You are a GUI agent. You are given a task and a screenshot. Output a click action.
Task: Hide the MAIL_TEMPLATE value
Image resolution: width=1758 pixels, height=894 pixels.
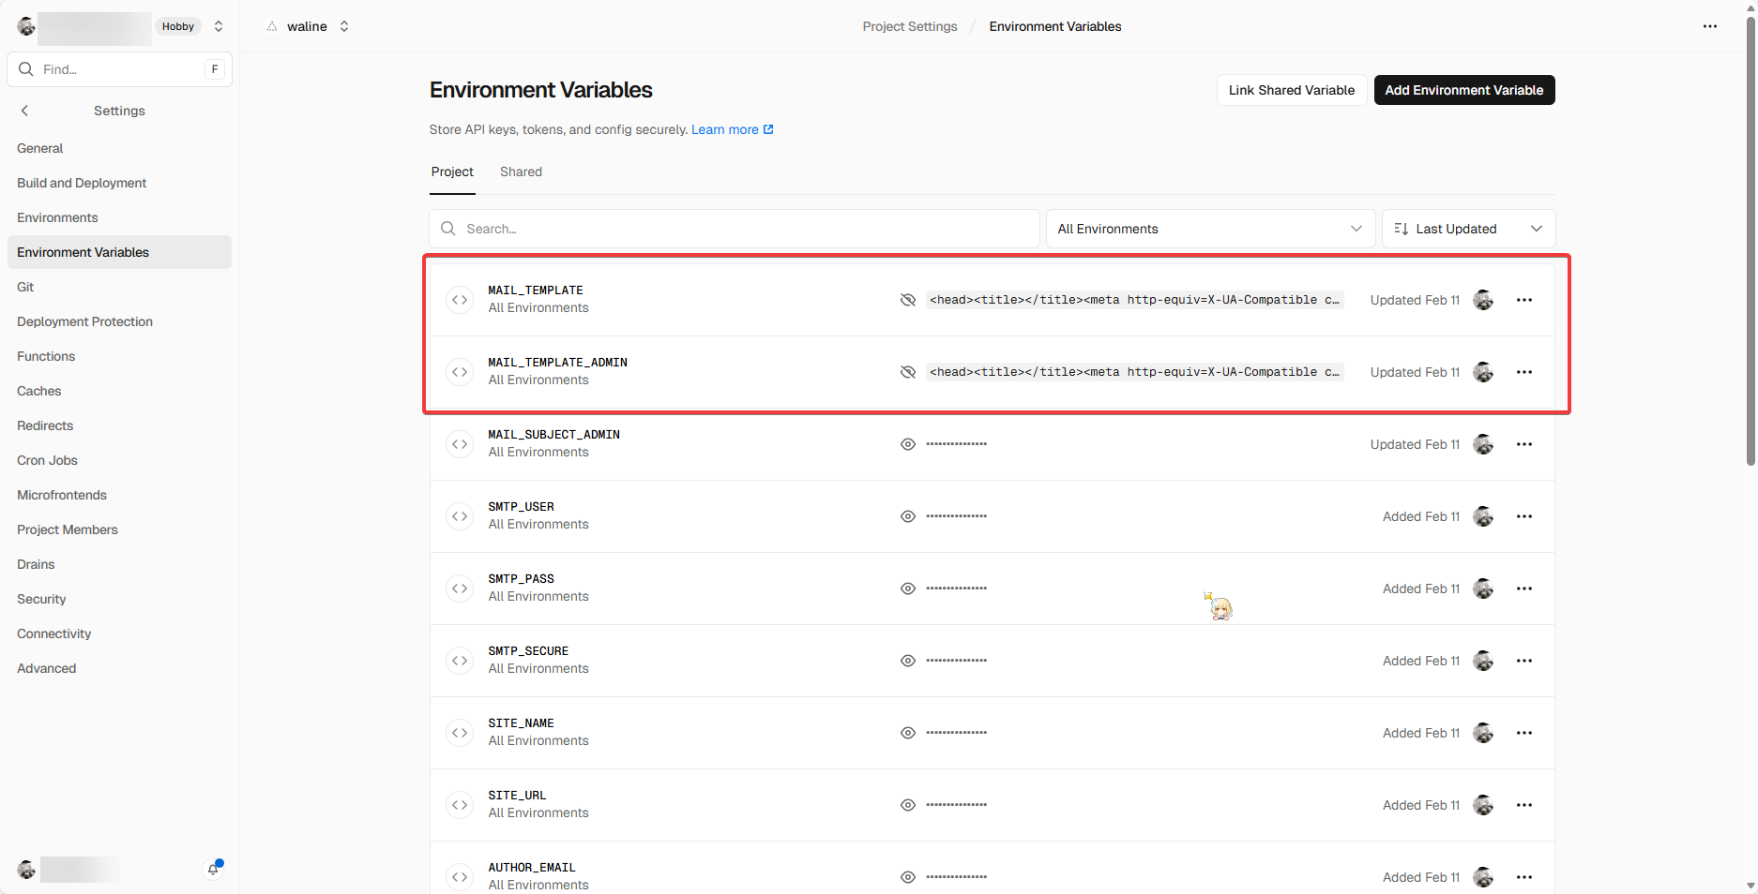(x=907, y=300)
